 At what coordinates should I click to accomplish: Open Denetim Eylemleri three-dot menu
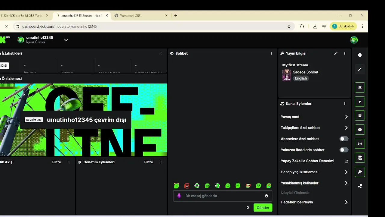(x=161, y=162)
